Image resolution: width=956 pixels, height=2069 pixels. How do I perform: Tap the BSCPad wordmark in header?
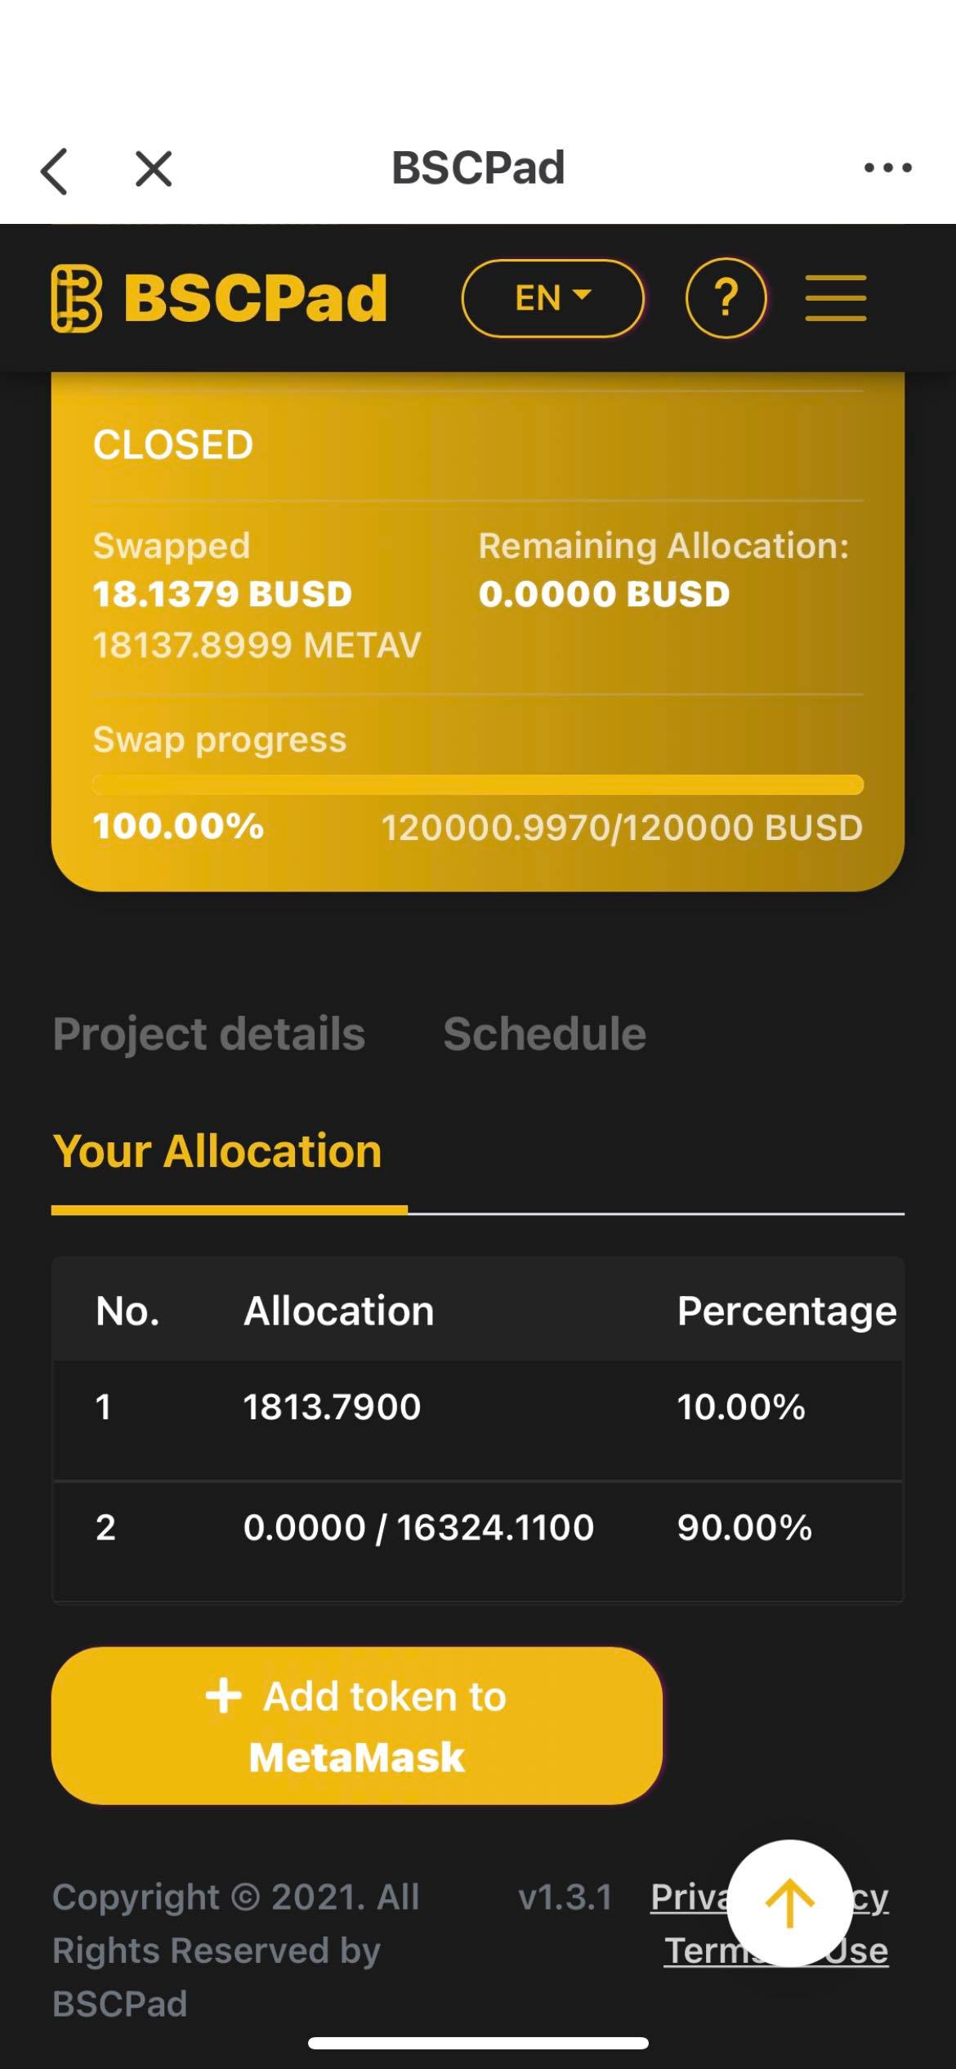coord(256,298)
